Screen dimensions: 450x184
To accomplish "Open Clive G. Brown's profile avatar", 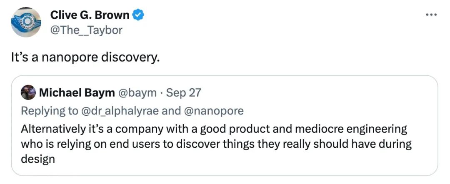I will [26, 23].
